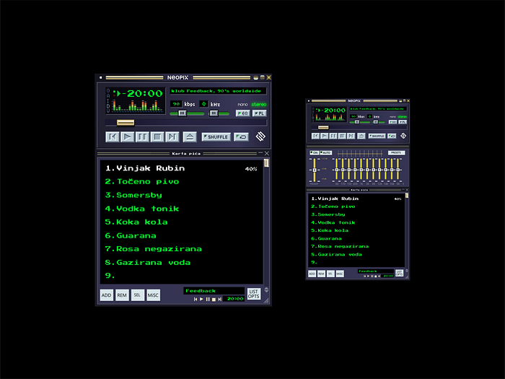Click diamond logo icon in small player
This screenshot has height=379, width=505.
point(403,136)
